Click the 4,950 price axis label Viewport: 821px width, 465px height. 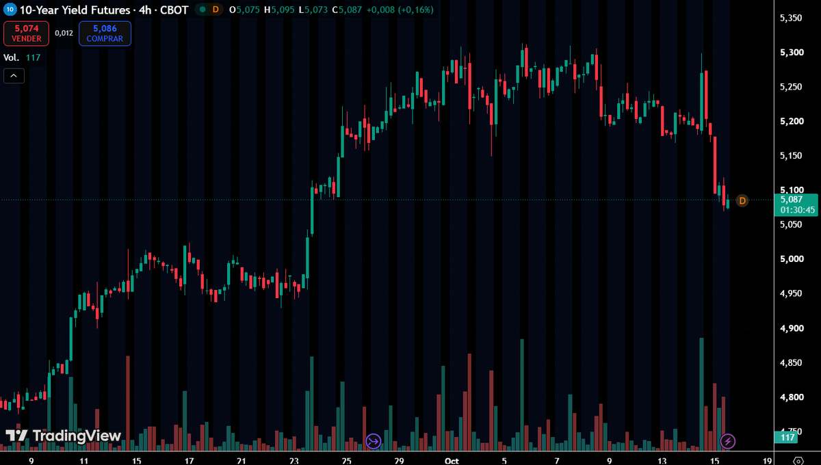791,294
